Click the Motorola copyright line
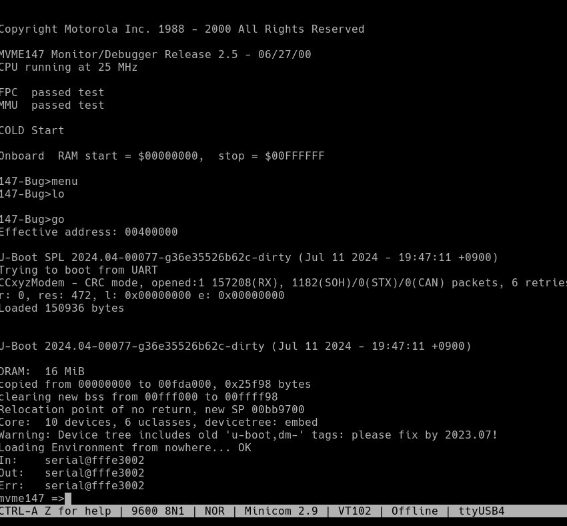567x526 pixels. 182,29
